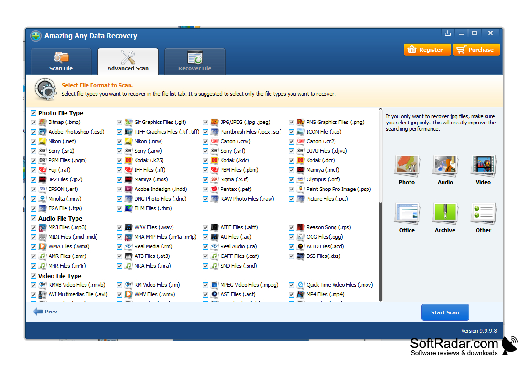
Task: Click the Amazing Any Data Recovery logo
Action: pyautogui.click(x=36, y=36)
